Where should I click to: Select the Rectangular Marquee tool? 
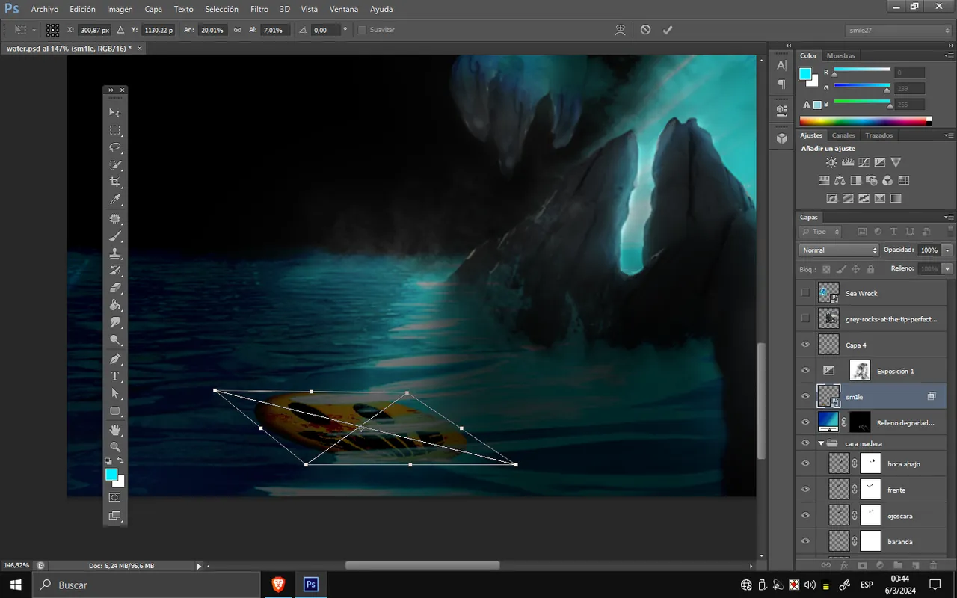point(115,130)
